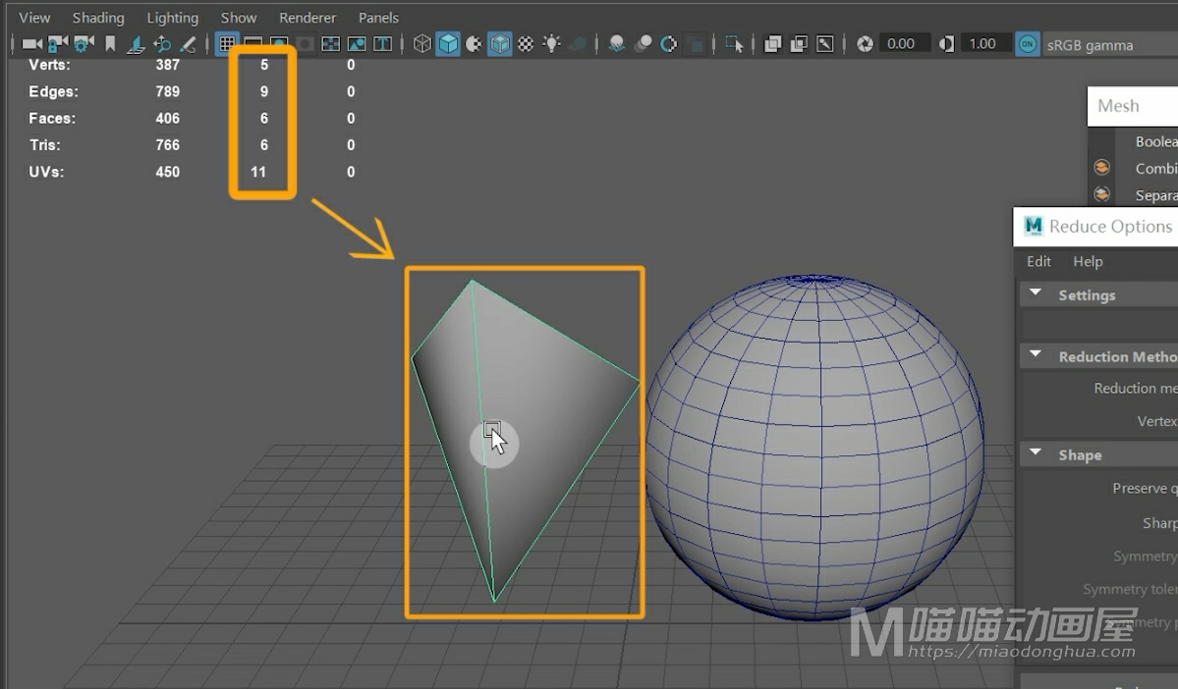Click the Exposure aperture icon

point(865,44)
